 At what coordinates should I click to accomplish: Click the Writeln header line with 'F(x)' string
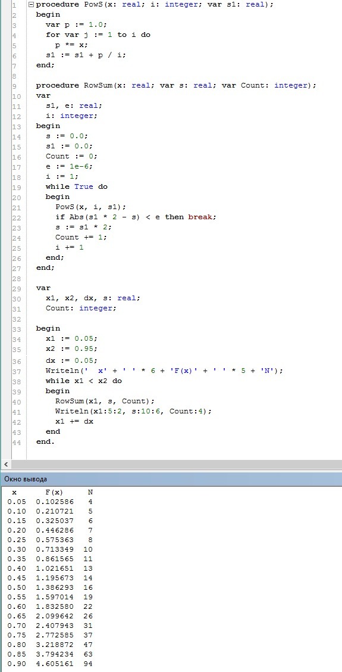(x=164, y=371)
